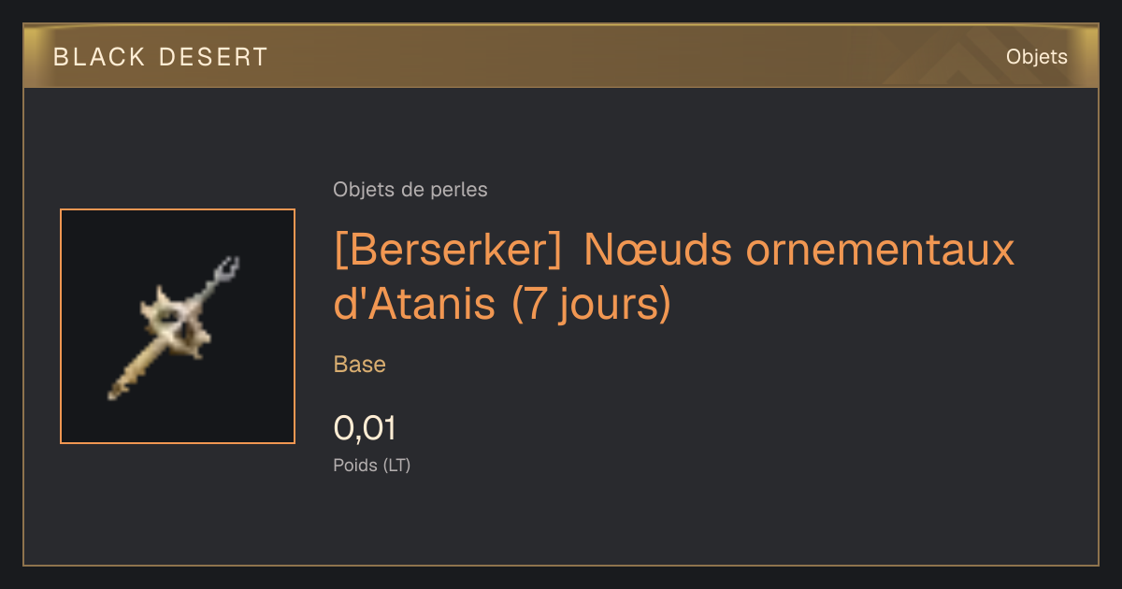The height and width of the screenshot is (589, 1122).
Task: Click the gold header banner bar
Action: pyautogui.click(x=561, y=56)
